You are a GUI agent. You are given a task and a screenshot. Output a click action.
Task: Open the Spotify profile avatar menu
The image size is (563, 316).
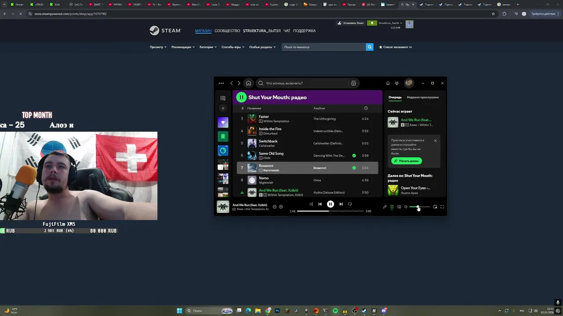(409, 83)
